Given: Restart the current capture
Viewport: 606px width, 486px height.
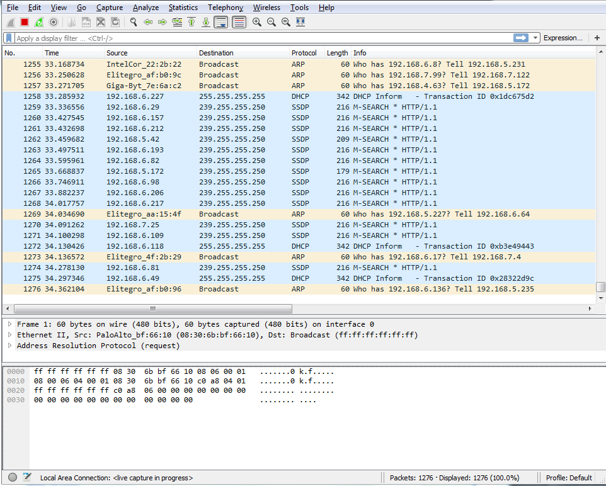Looking at the screenshot, I should click(39, 22).
